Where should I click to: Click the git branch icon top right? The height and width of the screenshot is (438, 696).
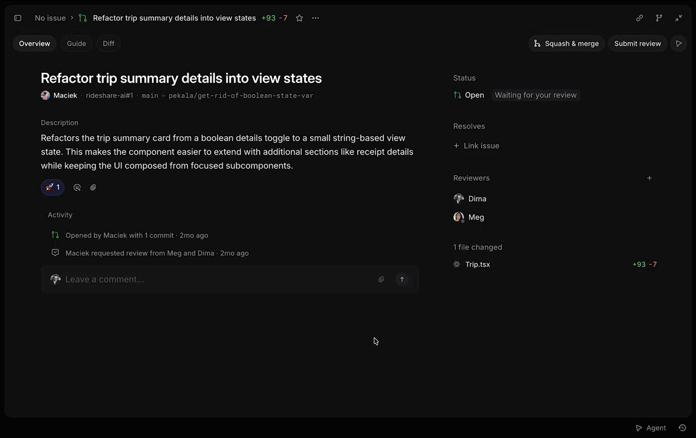659,18
